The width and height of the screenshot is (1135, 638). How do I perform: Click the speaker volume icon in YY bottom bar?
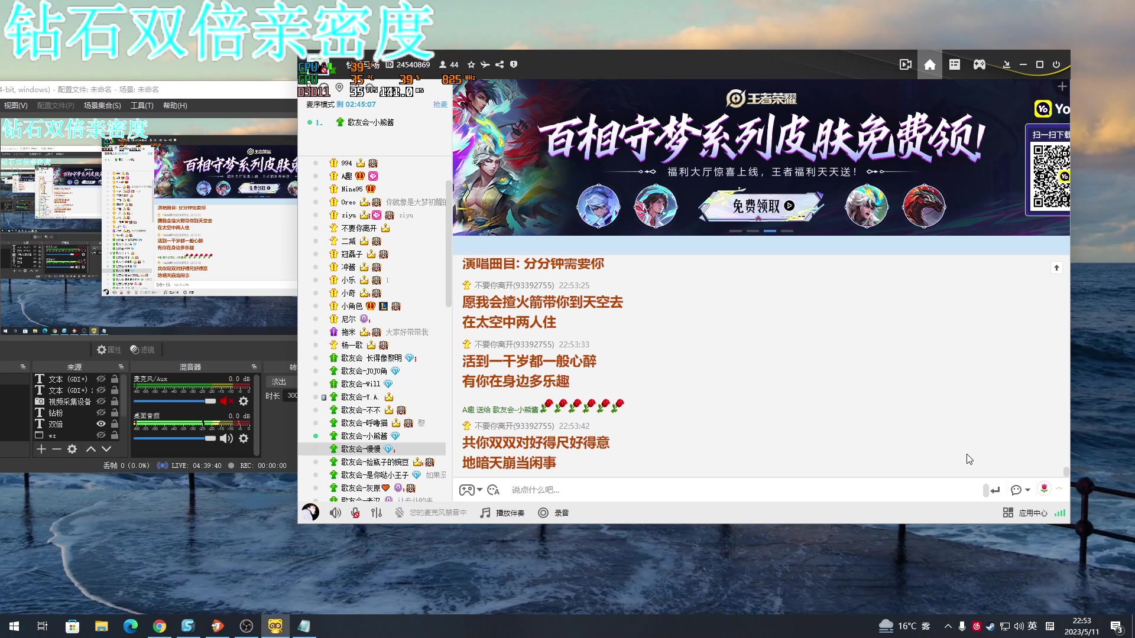point(335,513)
